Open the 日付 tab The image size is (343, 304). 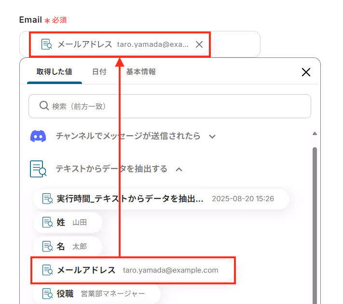(x=99, y=71)
